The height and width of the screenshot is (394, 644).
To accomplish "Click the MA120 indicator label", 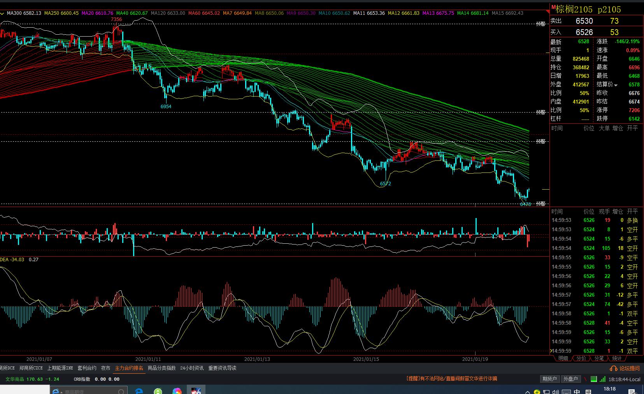I will (x=168, y=13).
